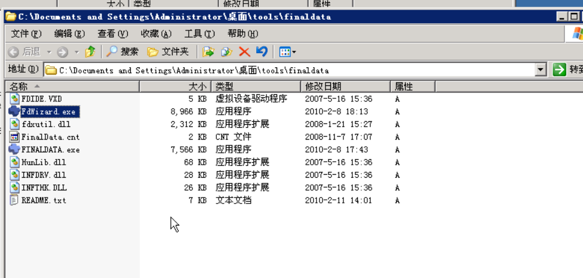583x278 pixels.
Task: Click the folder icon in address bar
Action: click(51, 70)
